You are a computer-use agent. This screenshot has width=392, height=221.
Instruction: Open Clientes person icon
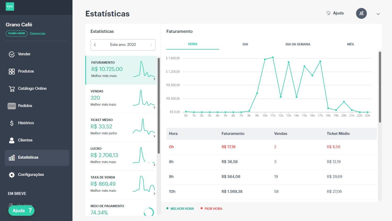[x=12, y=140]
